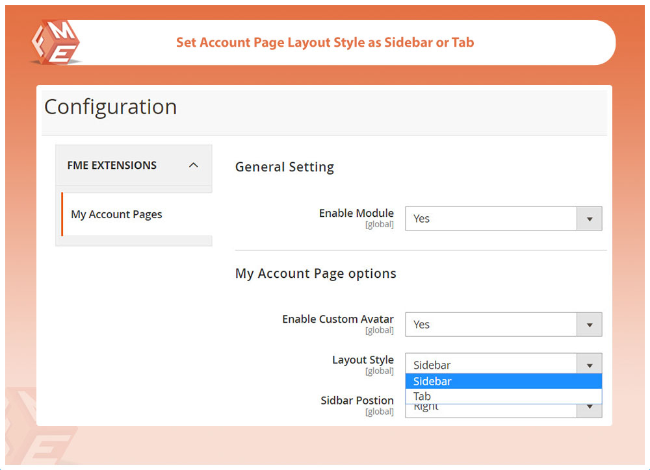The height and width of the screenshot is (470, 650).
Task: Click the Layout Style select field
Action: pyautogui.click(x=491, y=365)
